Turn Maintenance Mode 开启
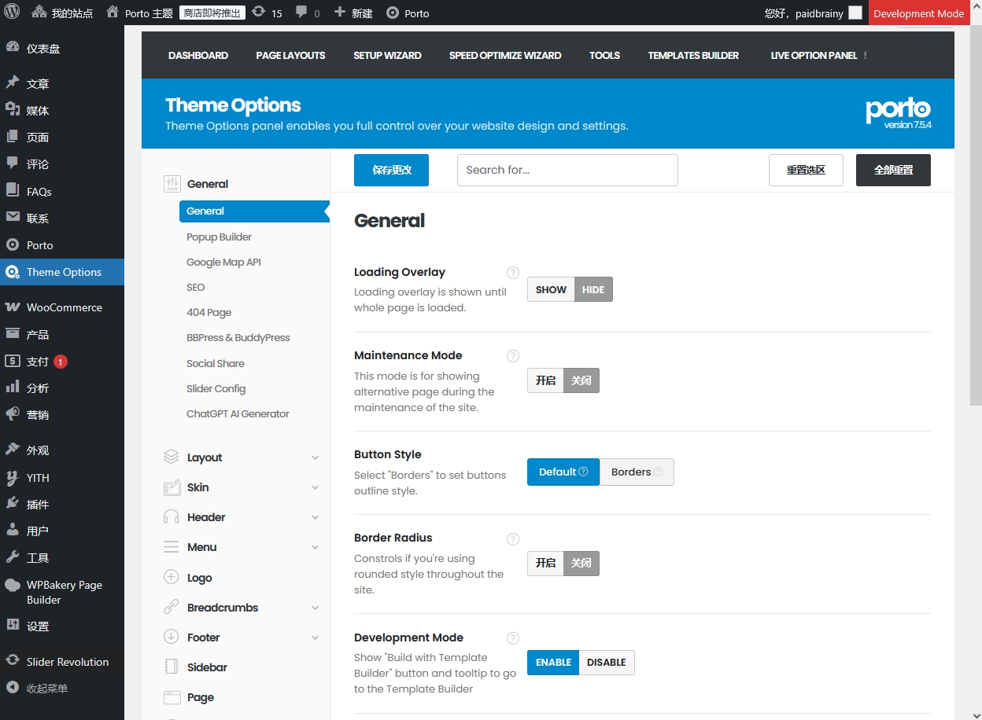 coord(545,380)
